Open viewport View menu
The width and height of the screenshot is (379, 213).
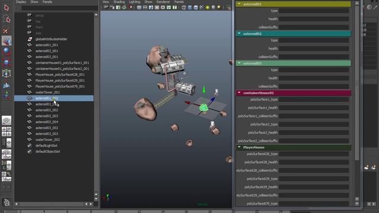[106, 2]
